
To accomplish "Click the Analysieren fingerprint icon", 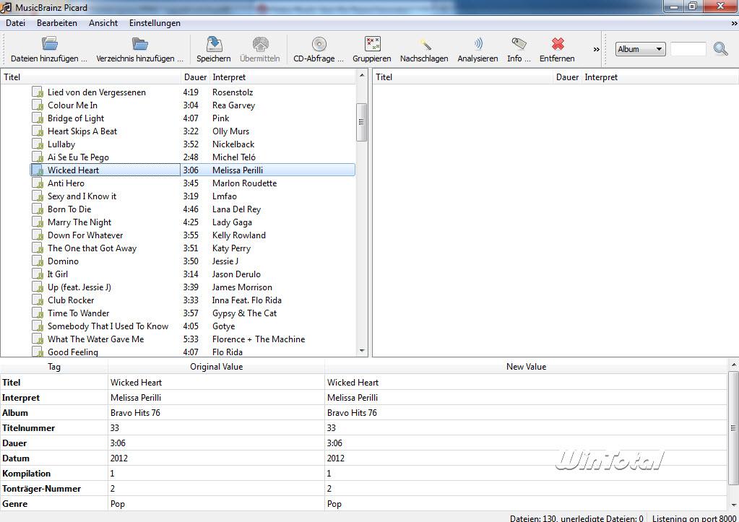I will pos(478,44).
